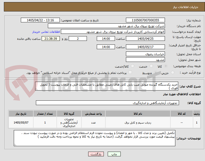205x161 pixels.
Task: Click the واحد شمارش column header
Action: (x=93, y=114)
